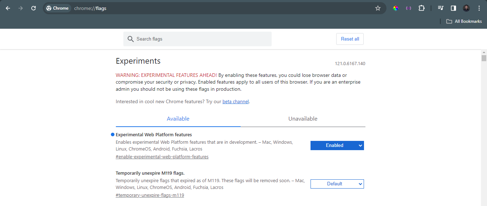
Task: Toggle the browser side panel icon
Action: pyautogui.click(x=453, y=8)
